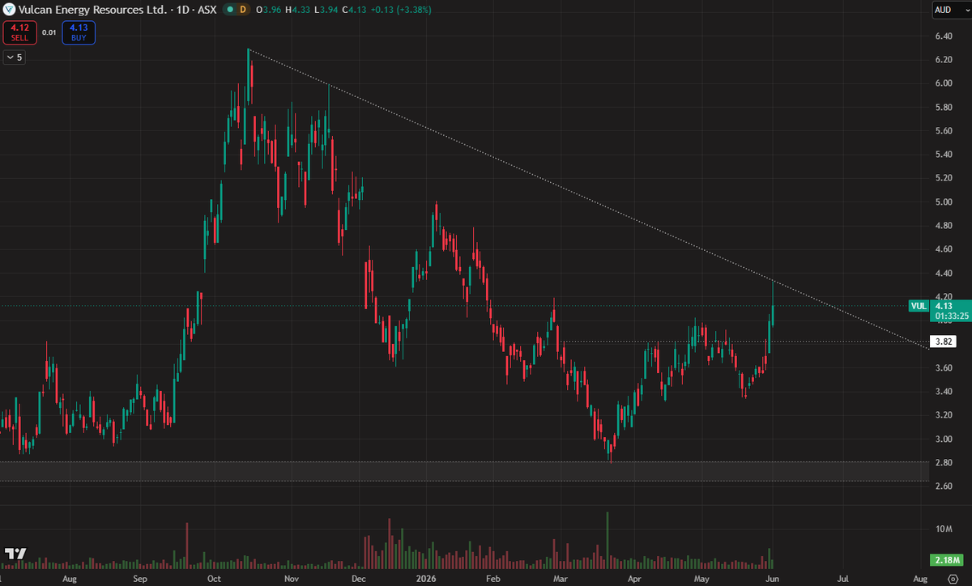
Task: Click the VUL symbol price label
Action: (x=918, y=306)
